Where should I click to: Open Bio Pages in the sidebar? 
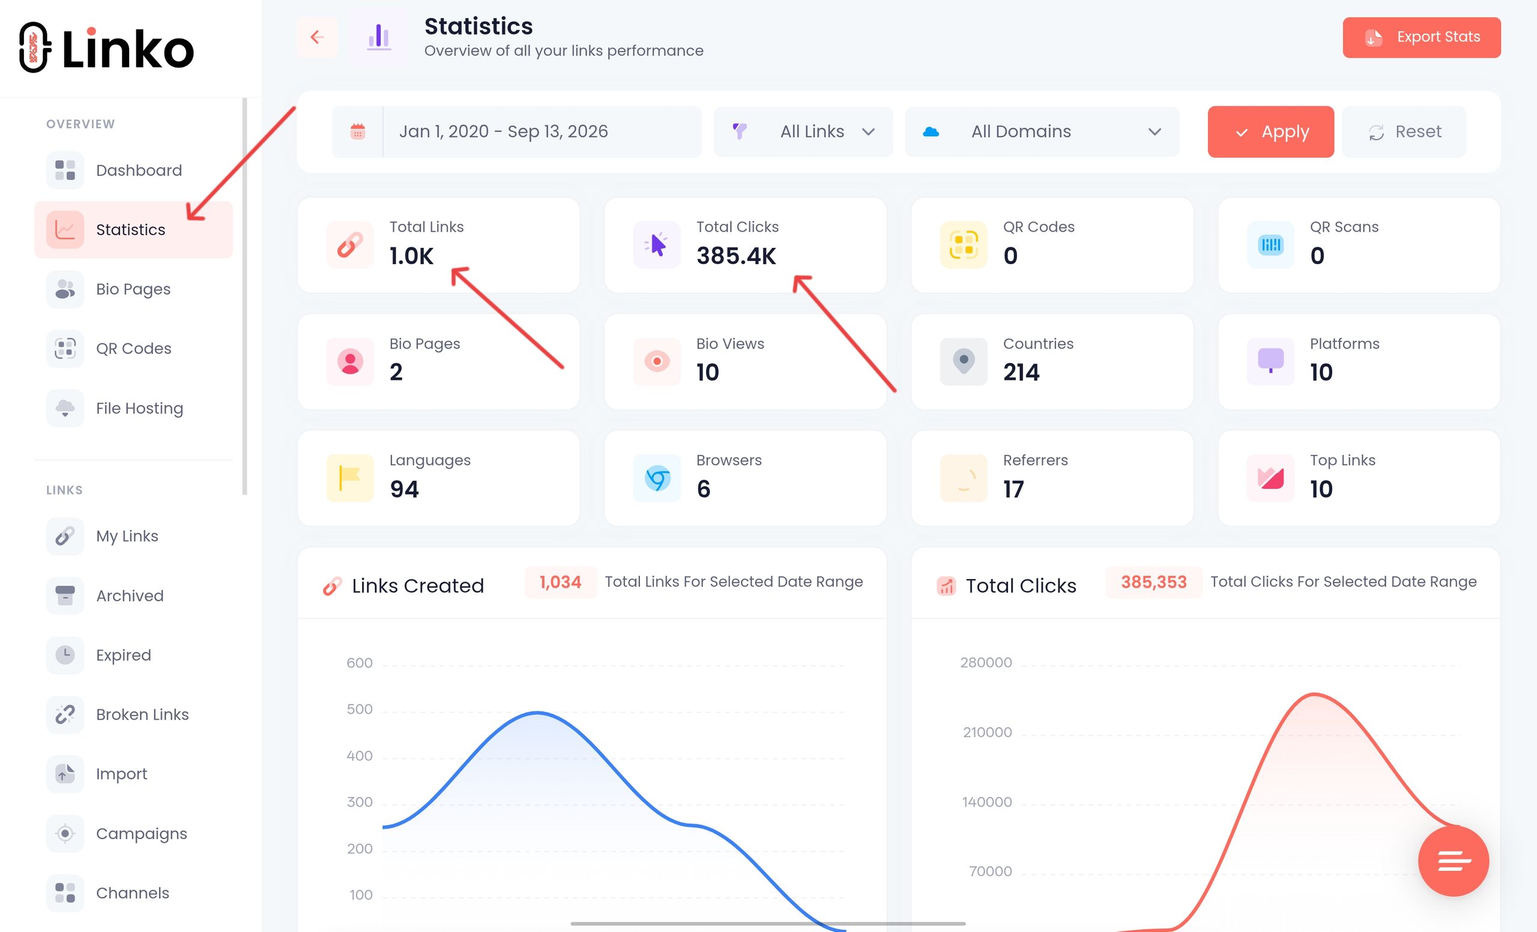pyautogui.click(x=133, y=289)
